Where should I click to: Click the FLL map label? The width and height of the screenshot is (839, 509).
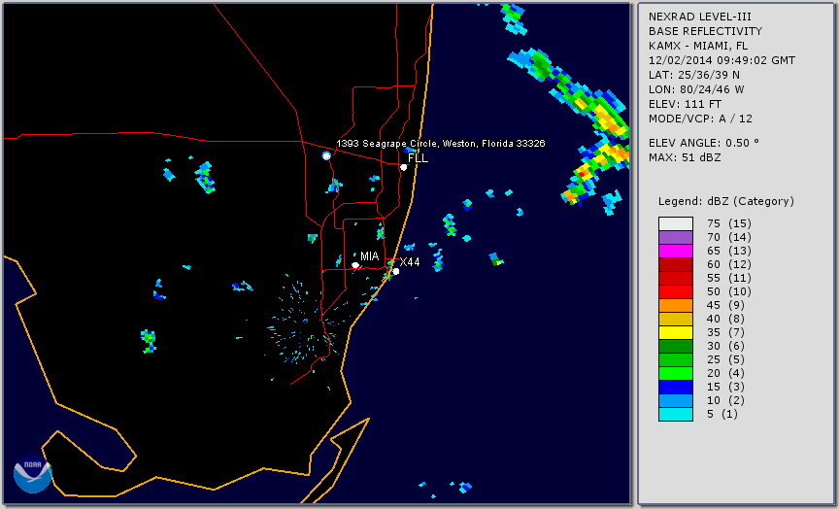coord(418,158)
